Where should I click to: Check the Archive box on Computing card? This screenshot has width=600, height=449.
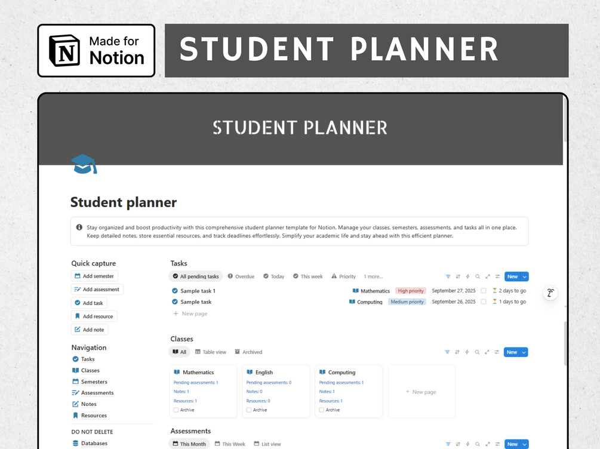322,410
